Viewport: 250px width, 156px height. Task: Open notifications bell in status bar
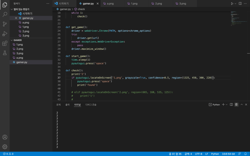246,154
